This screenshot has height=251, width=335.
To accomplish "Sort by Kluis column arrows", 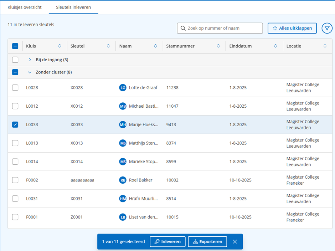I will (60, 46).
